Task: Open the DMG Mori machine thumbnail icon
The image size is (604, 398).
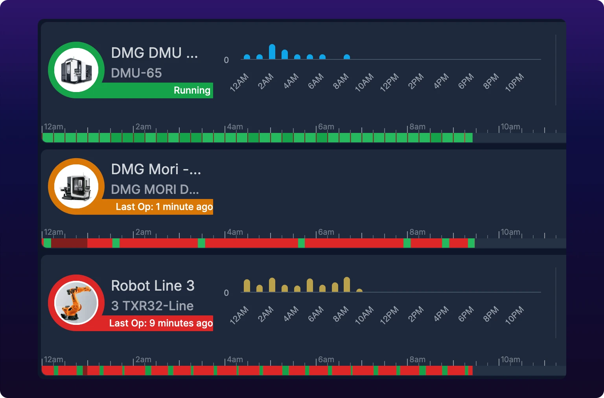Action: click(76, 186)
